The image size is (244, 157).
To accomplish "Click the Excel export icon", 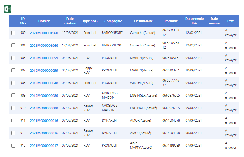I will (8, 9).
